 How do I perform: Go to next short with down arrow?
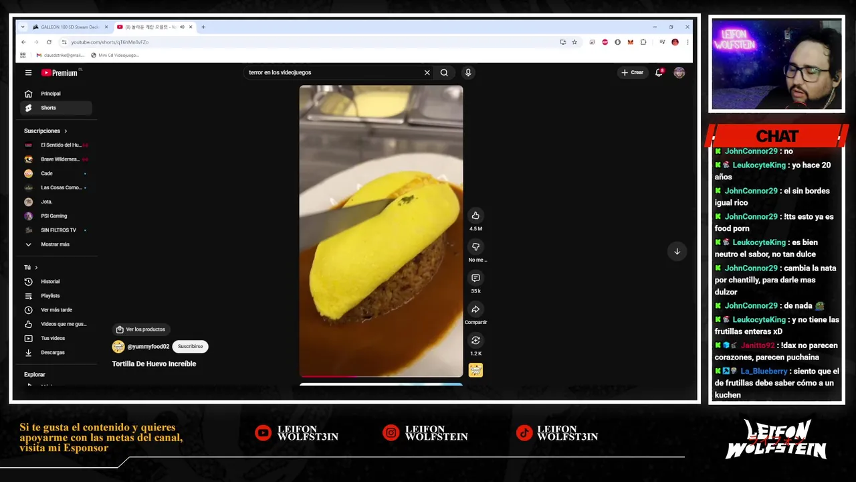click(x=677, y=252)
